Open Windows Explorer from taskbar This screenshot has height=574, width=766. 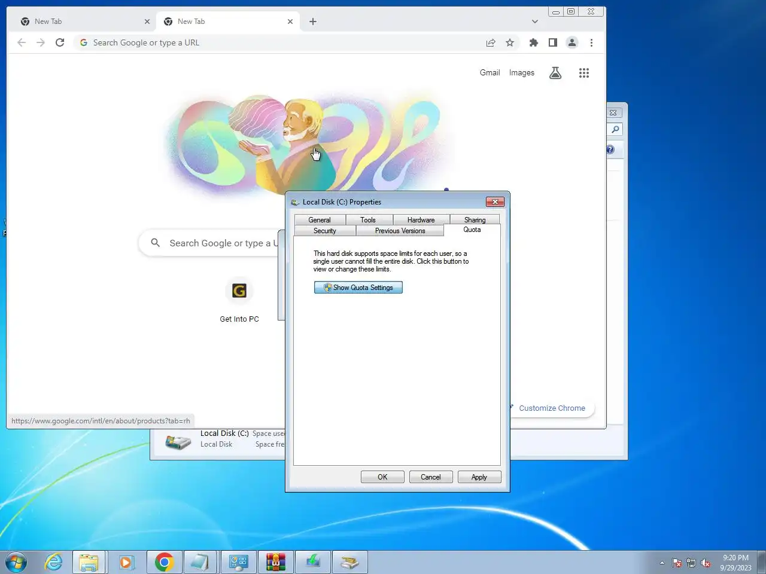click(89, 562)
